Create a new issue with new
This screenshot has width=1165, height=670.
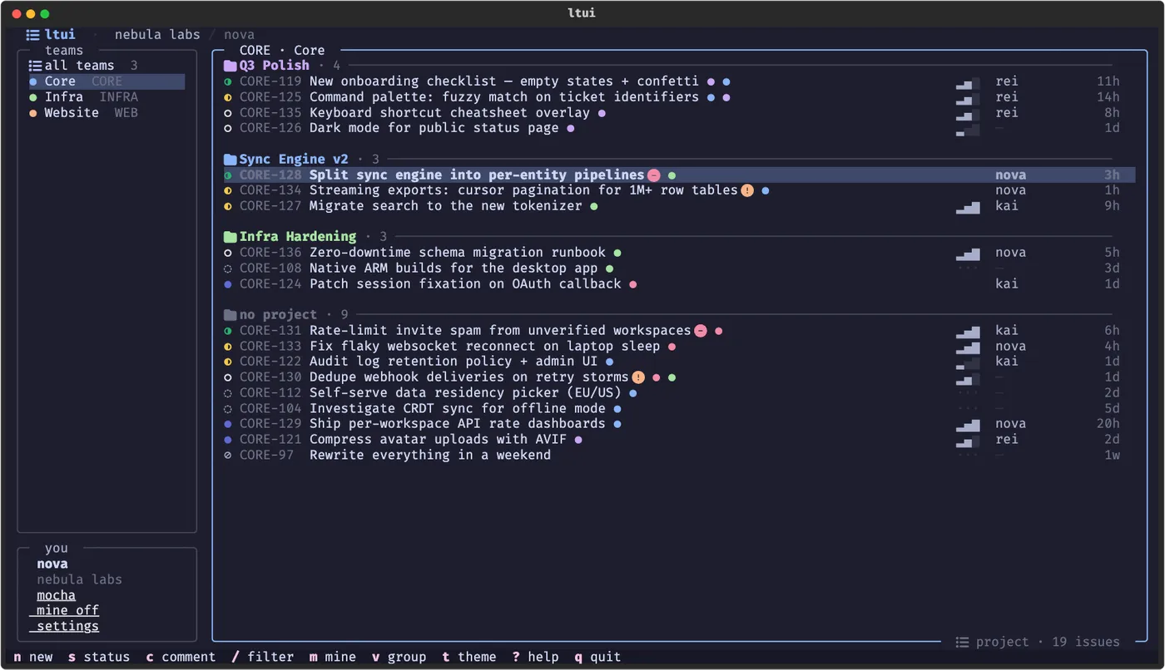(33, 657)
